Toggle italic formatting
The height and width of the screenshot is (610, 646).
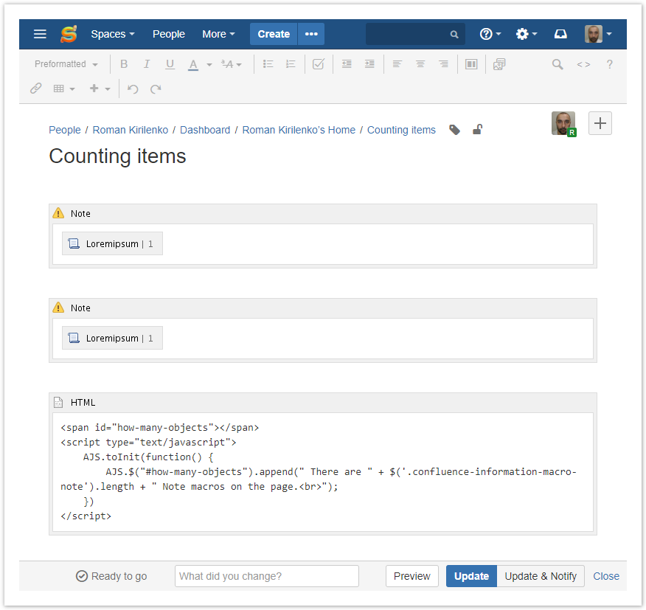pos(147,64)
